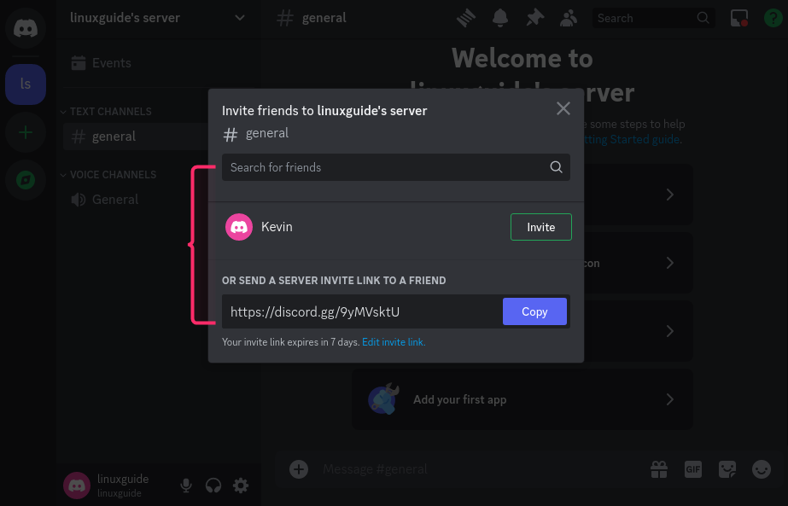Viewport: 788px width, 506px height.
Task: Select the general text channel
Action: 114,137
